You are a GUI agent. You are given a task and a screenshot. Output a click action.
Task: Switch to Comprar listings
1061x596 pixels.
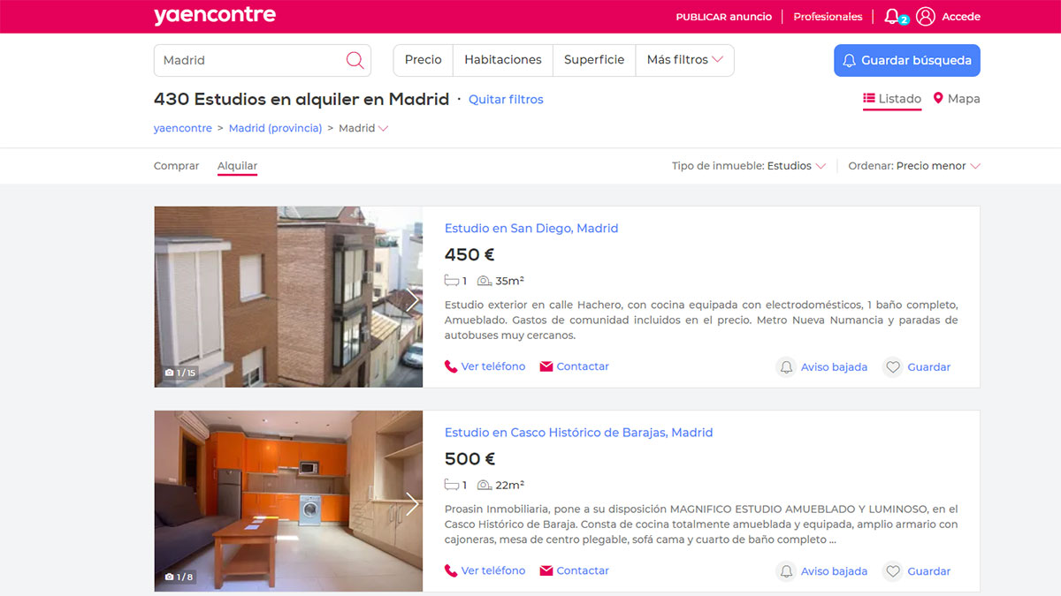pos(176,166)
